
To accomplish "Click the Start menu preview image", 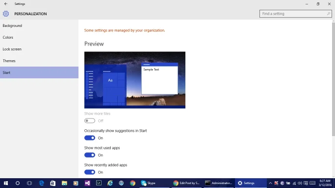I will pos(135,80).
